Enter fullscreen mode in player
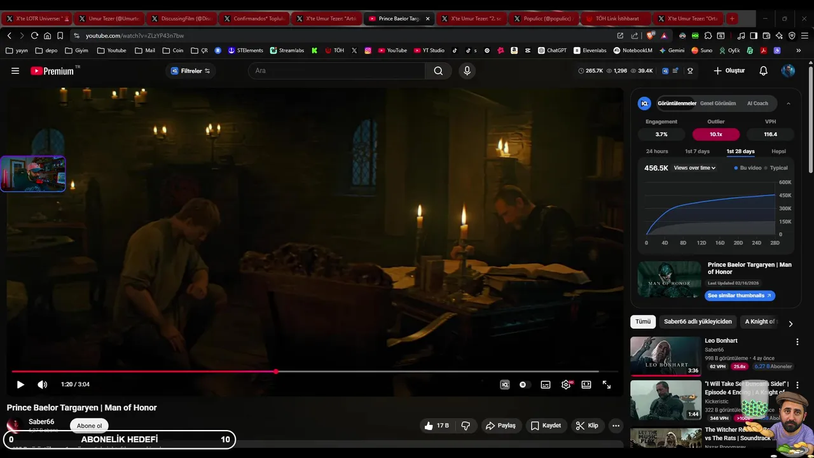 click(607, 384)
